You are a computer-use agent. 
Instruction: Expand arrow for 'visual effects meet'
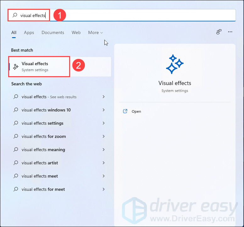point(104,176)
